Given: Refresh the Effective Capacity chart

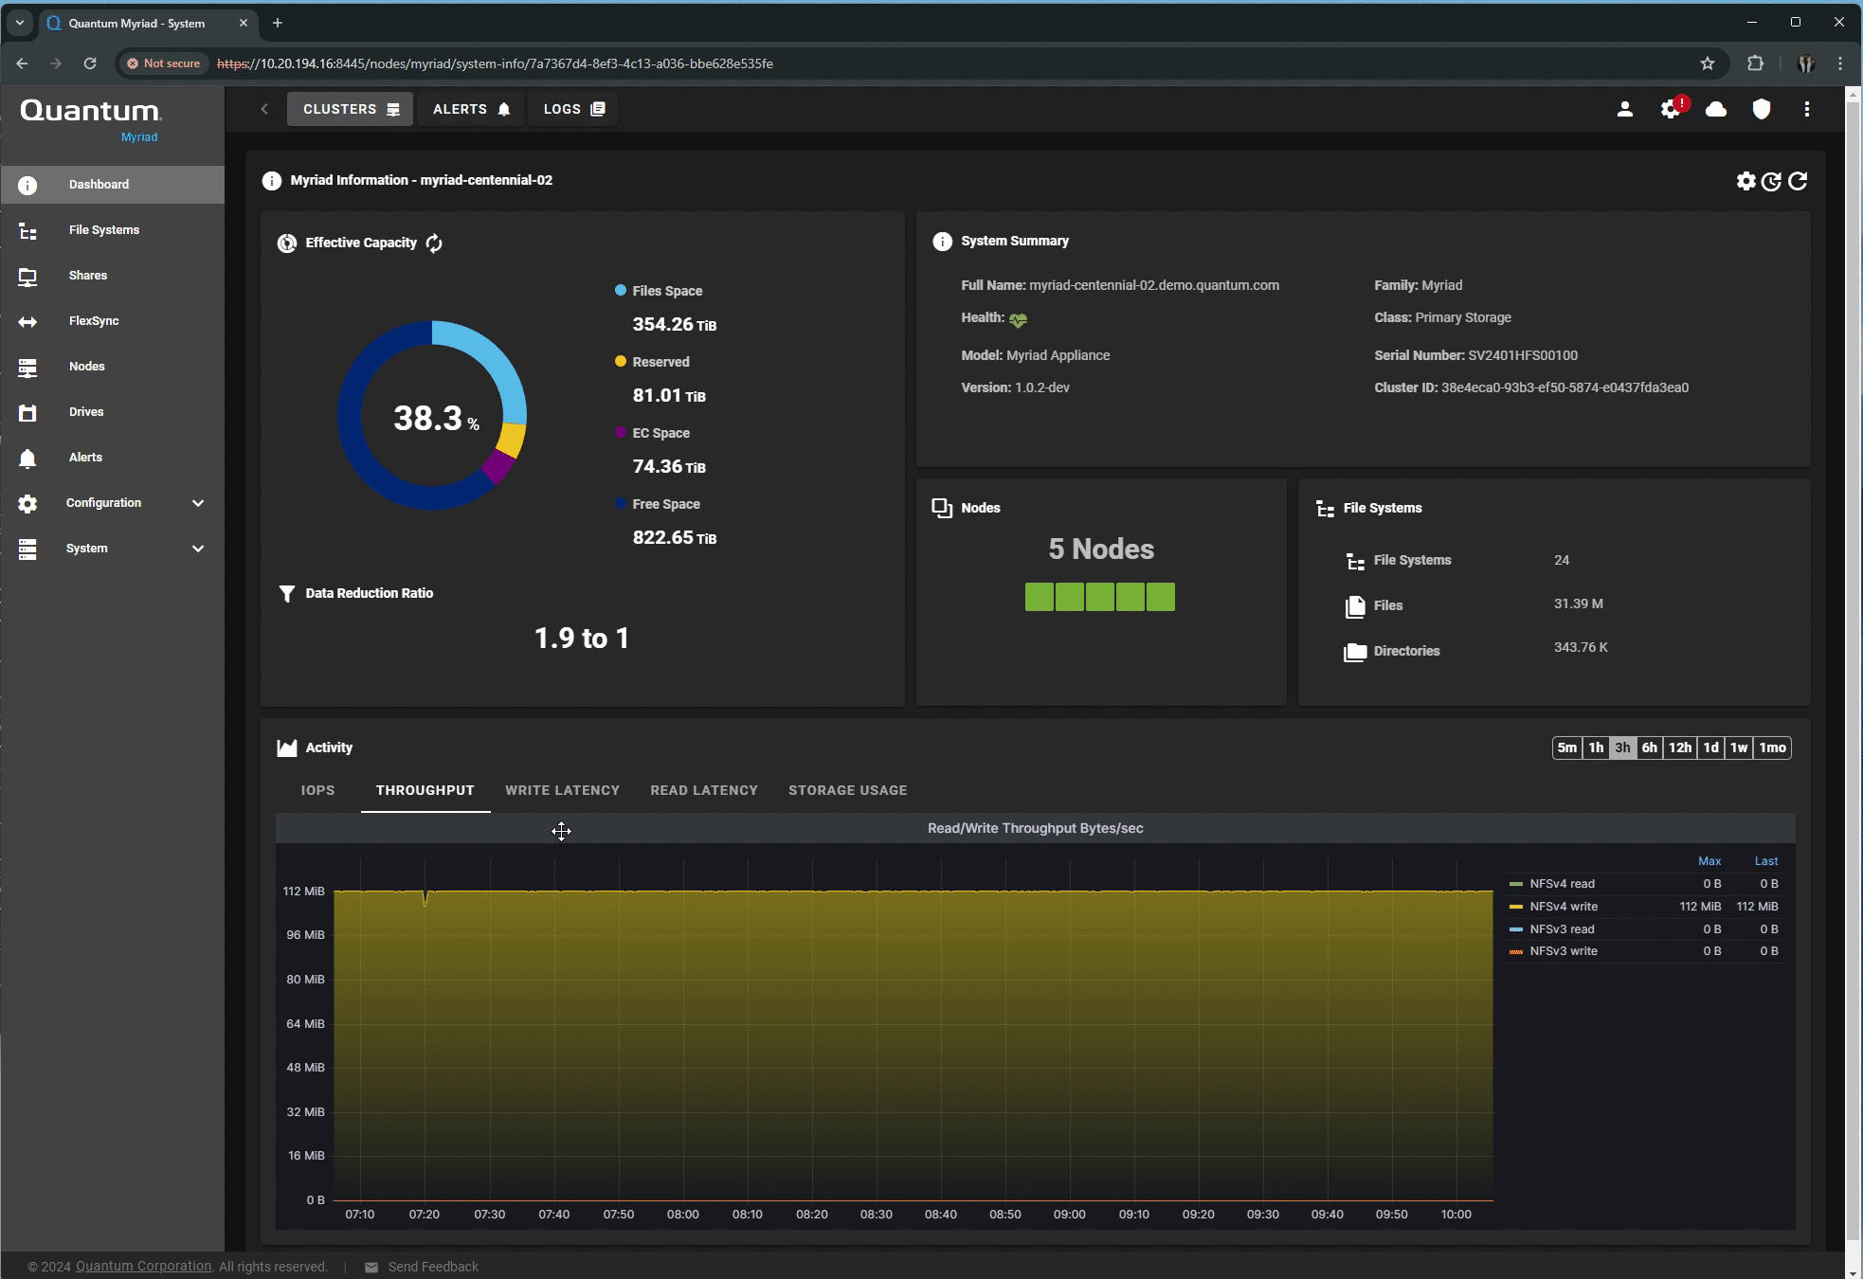Looking at the screenshot, I should point(434,243).
